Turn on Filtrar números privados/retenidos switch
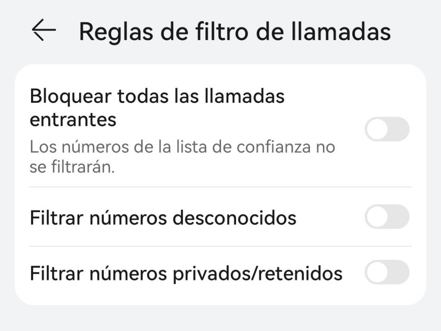Image resolution: width=441 pixels, height=331 pixels. pyautogui.click(x=387, y=272)
